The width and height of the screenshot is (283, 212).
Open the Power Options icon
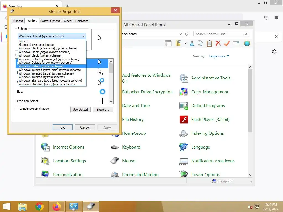tap(184, 174)
